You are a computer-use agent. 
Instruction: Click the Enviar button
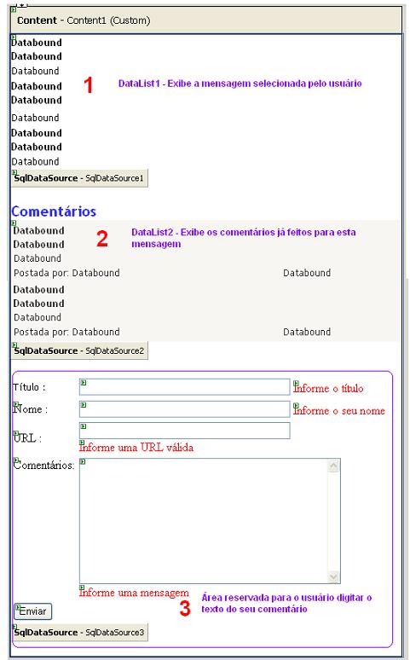[33, 611]
